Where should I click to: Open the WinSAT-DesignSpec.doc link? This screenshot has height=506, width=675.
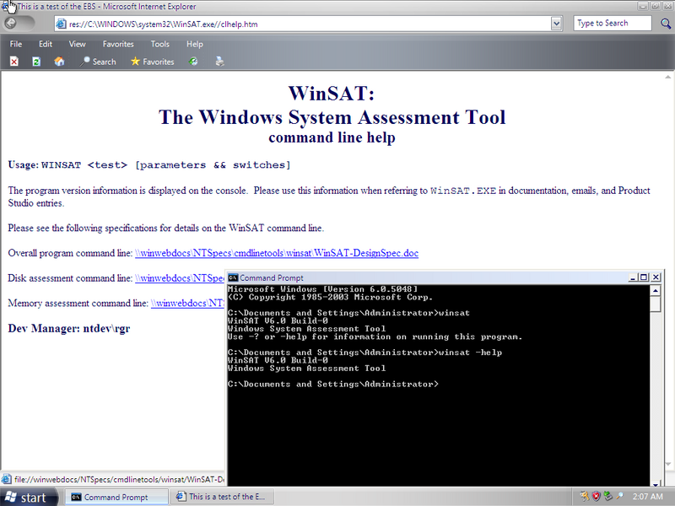pyautogui.click(x=277, y=253)
